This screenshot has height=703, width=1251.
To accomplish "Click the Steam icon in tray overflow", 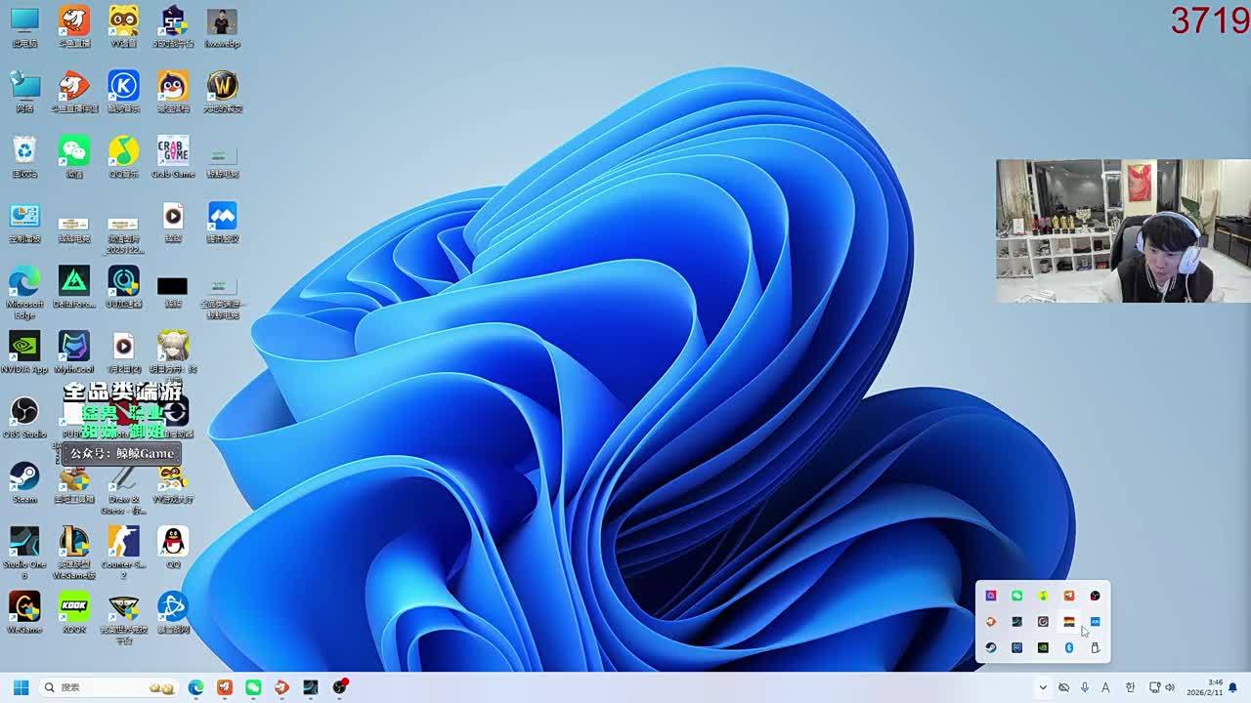I will (991, 647).
